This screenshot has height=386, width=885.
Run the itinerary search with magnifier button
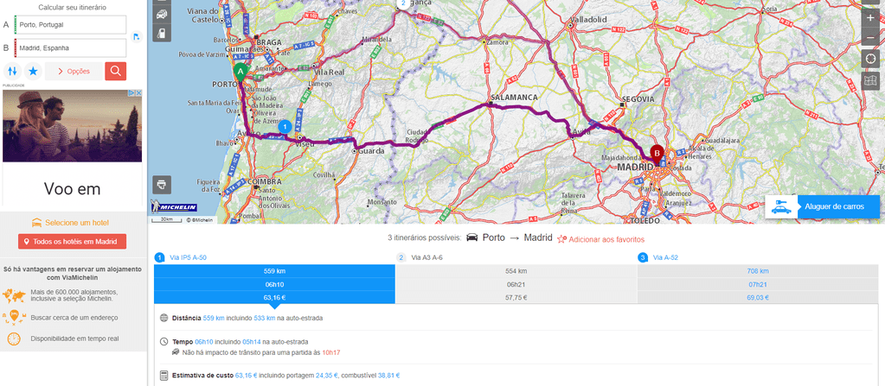coord(116,71)
